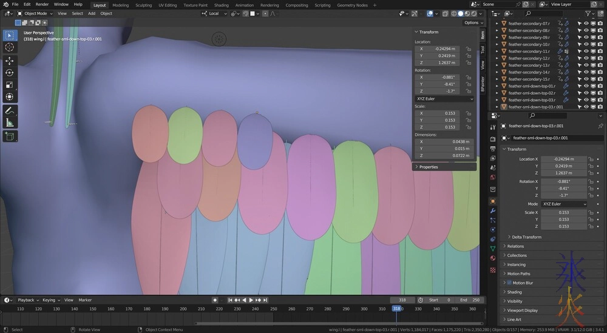Image resolution: width=607 pixels, height=333 pixels.
Task: Lock the Location X value in sidebar
Action: click(469, 49)
